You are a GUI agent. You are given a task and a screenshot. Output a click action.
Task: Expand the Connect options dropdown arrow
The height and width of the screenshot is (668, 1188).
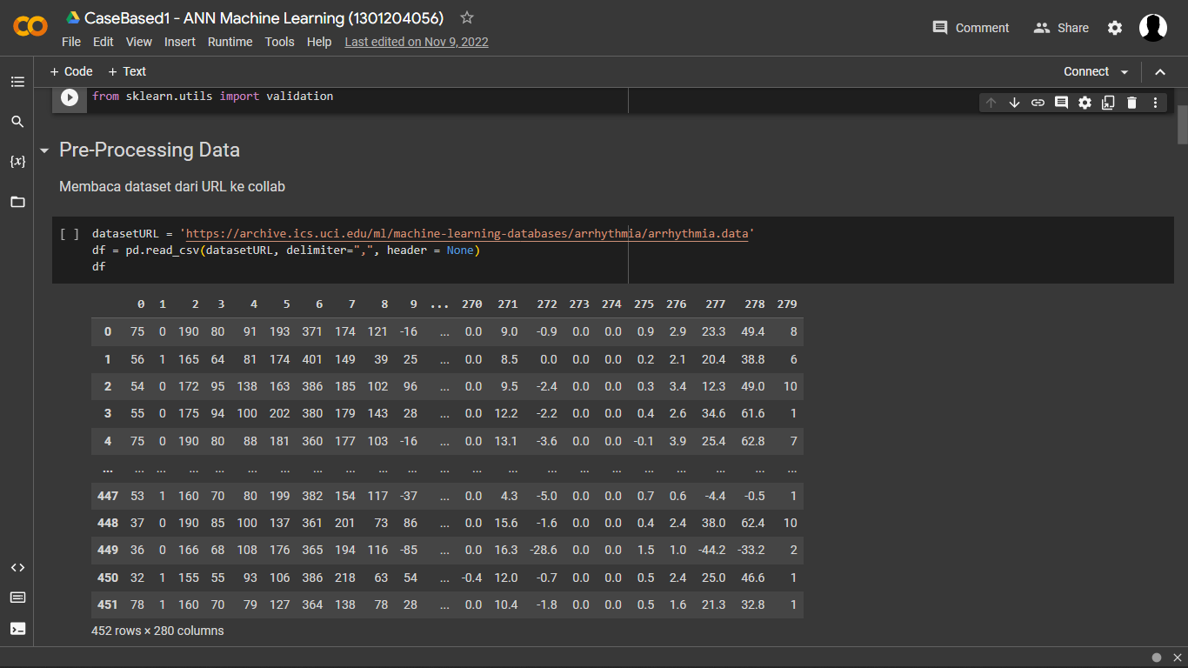point(1125,72)
